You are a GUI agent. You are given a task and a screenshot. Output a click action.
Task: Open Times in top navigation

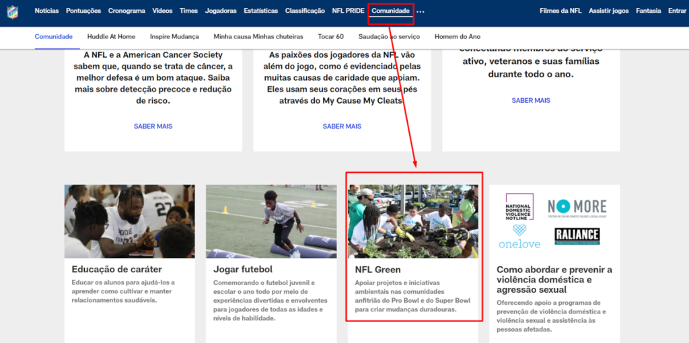click(188, 11)
